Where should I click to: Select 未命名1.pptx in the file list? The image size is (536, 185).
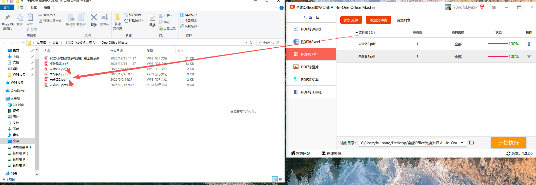[x=59, y=74]
